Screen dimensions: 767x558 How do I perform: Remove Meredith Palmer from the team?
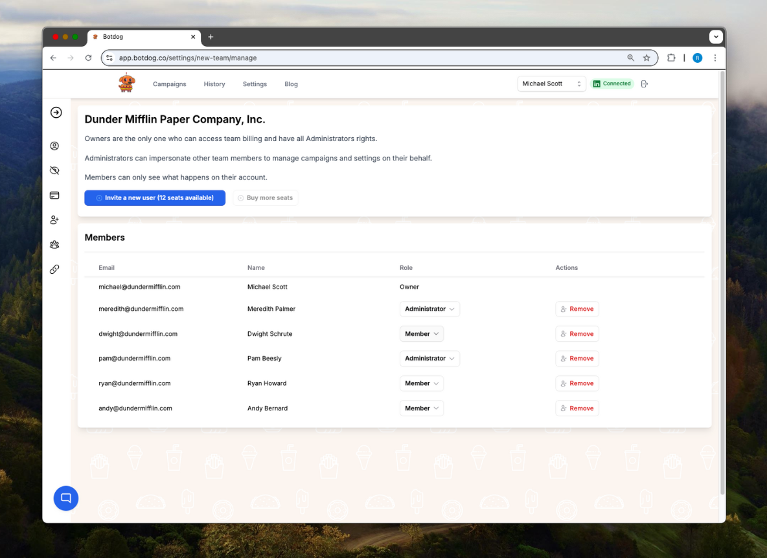pos(577,309)
